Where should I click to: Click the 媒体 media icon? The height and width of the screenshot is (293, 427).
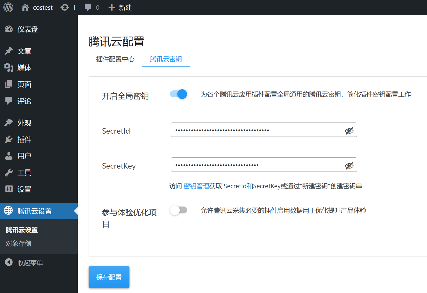[x=9, y=67]
